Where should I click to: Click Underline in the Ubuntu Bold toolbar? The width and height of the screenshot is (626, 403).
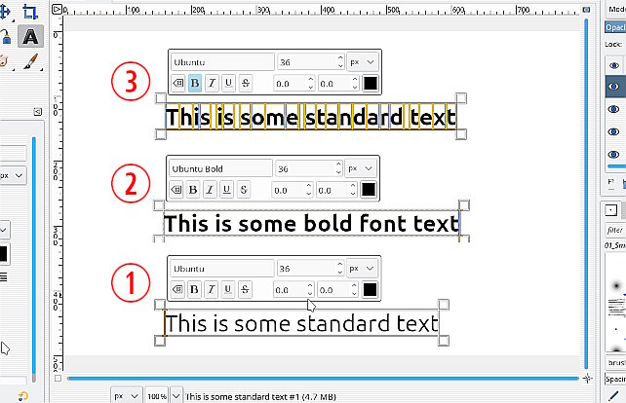point(227,190)
